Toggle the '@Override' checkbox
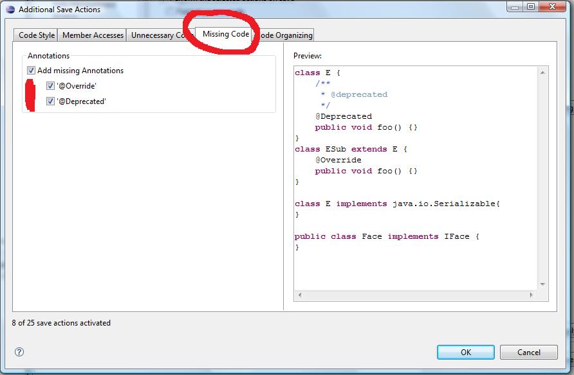The width and height of the screenshot is (574, 375). 50,85
